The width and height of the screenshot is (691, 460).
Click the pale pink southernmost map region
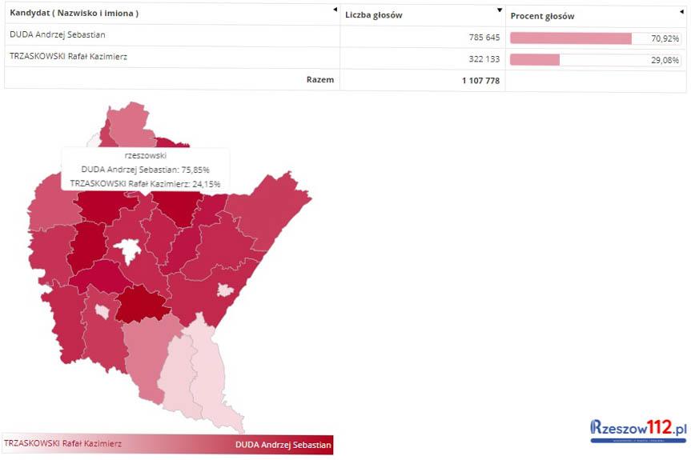pyautogui.click(x=210, y=376)
